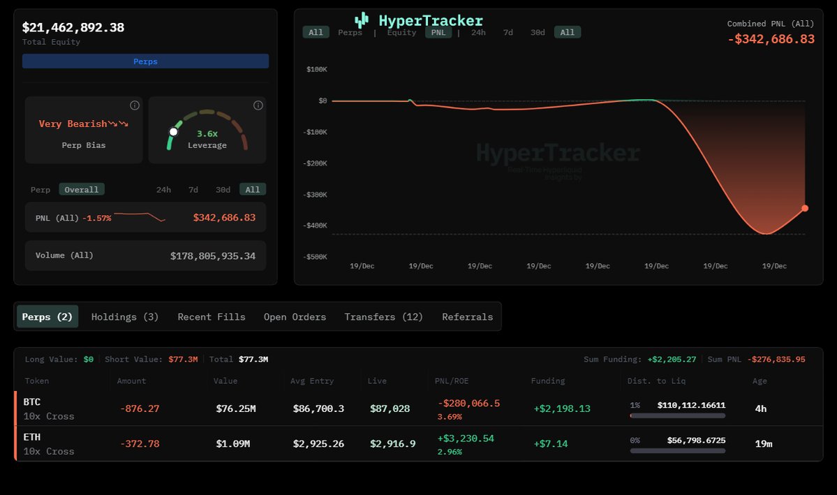
Task: Click the PNL sparkline mini chart
Action: pos(140,217)
